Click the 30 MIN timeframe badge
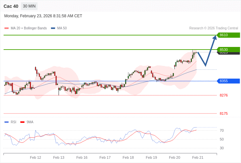This screenshot has width=241, height=163. point(29,6)
